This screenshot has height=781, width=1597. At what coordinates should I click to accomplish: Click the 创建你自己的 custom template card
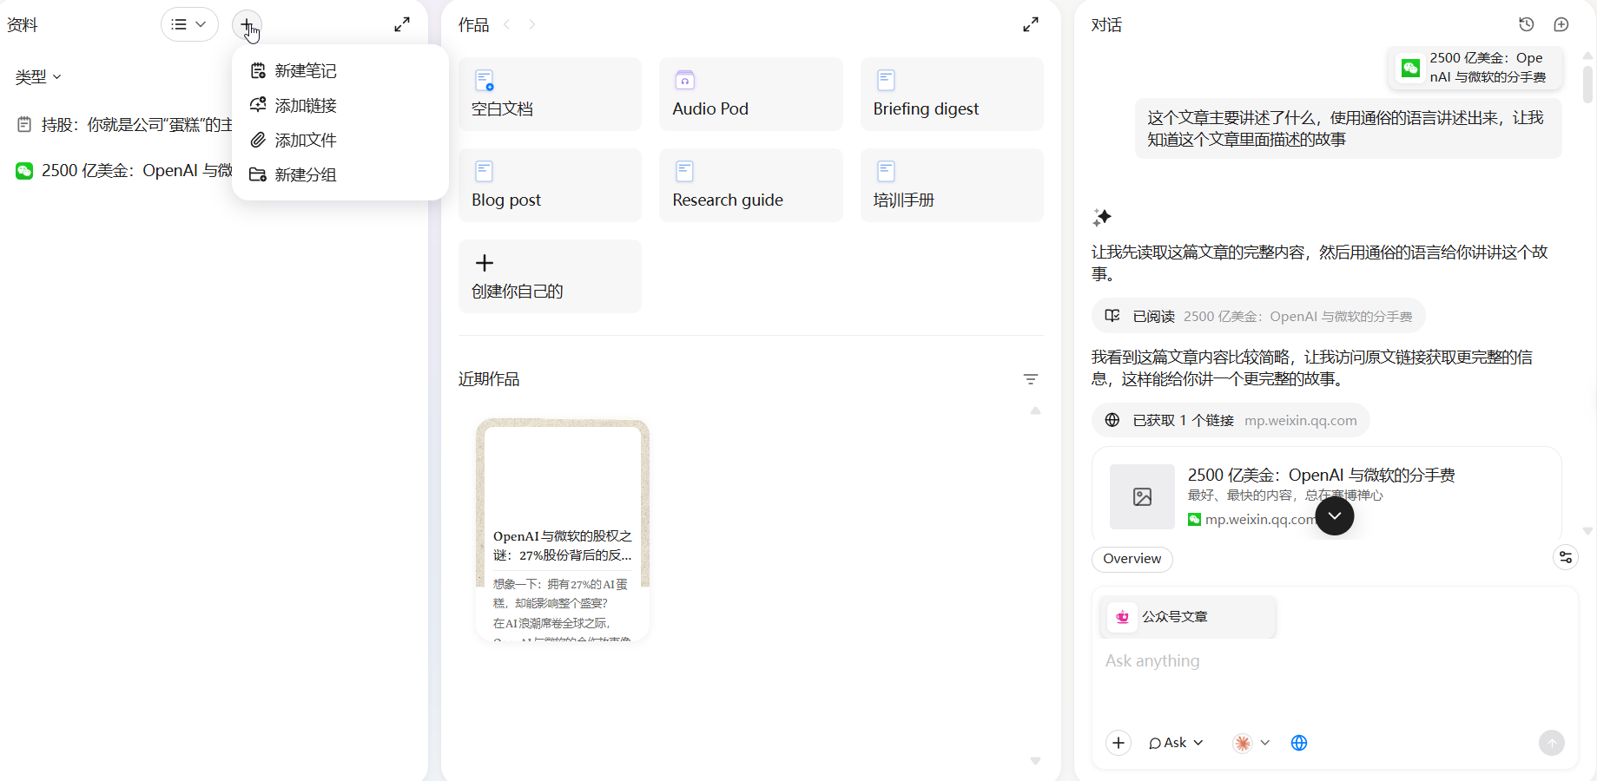pyautogui.click(x=550, y=276)
